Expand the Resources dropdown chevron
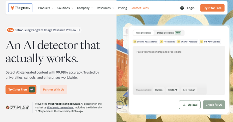 pyautogui.click(x=113, y=8)
